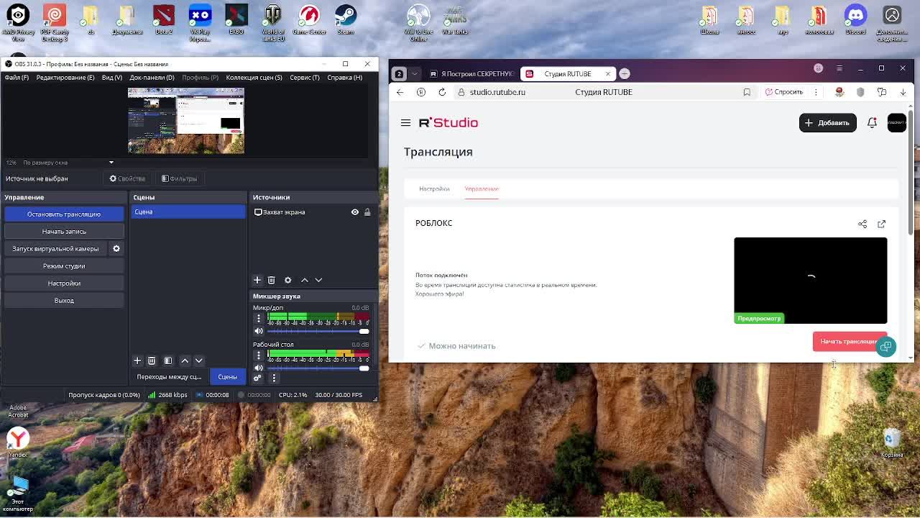920x518 pixels.
Task: Enable Режим студии in OBS
Action: (64, 266)
